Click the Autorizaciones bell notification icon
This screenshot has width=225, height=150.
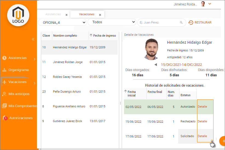point(5,118)
